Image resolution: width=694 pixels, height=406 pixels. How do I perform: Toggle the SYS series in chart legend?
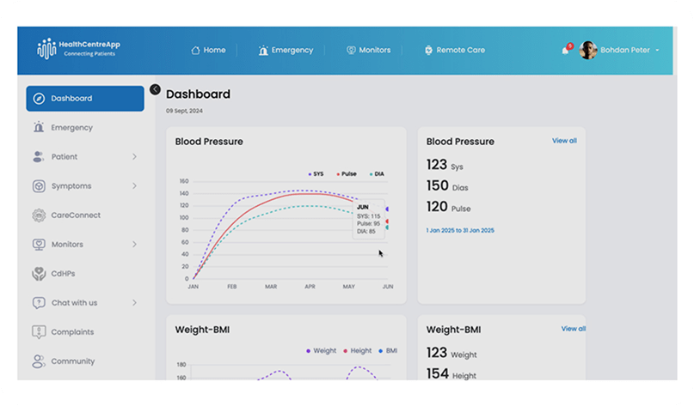click(316, 174)
